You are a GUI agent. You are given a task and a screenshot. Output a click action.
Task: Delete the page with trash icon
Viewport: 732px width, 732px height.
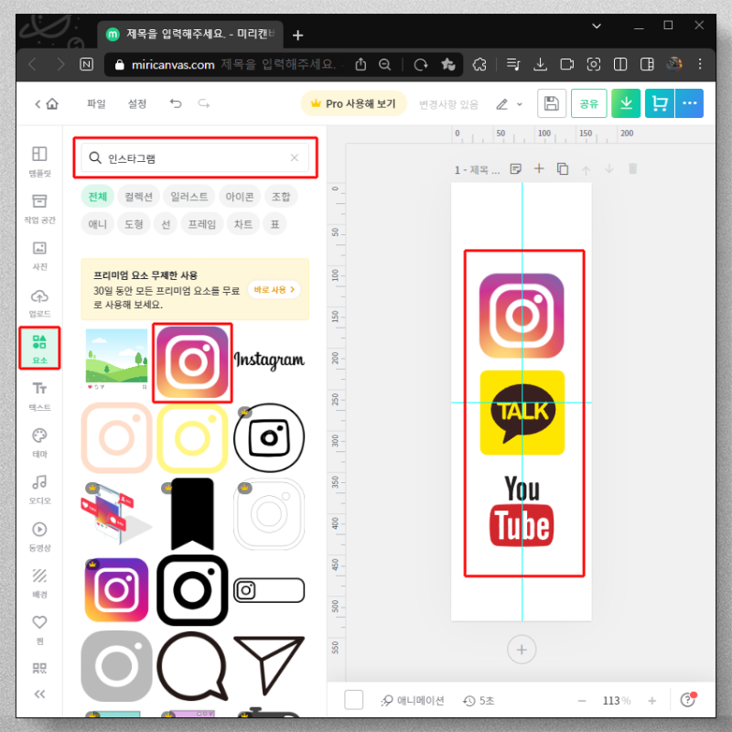tap(632, 168)
